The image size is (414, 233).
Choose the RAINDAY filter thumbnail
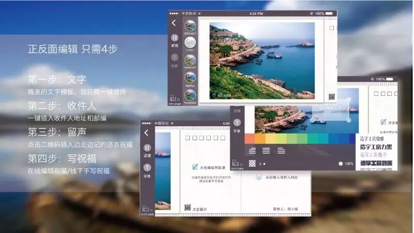tap(190, 60)
